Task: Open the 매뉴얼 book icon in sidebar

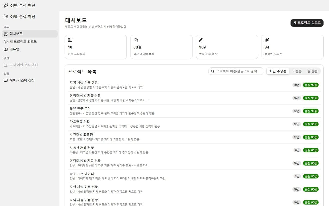Action: [6, 49]
